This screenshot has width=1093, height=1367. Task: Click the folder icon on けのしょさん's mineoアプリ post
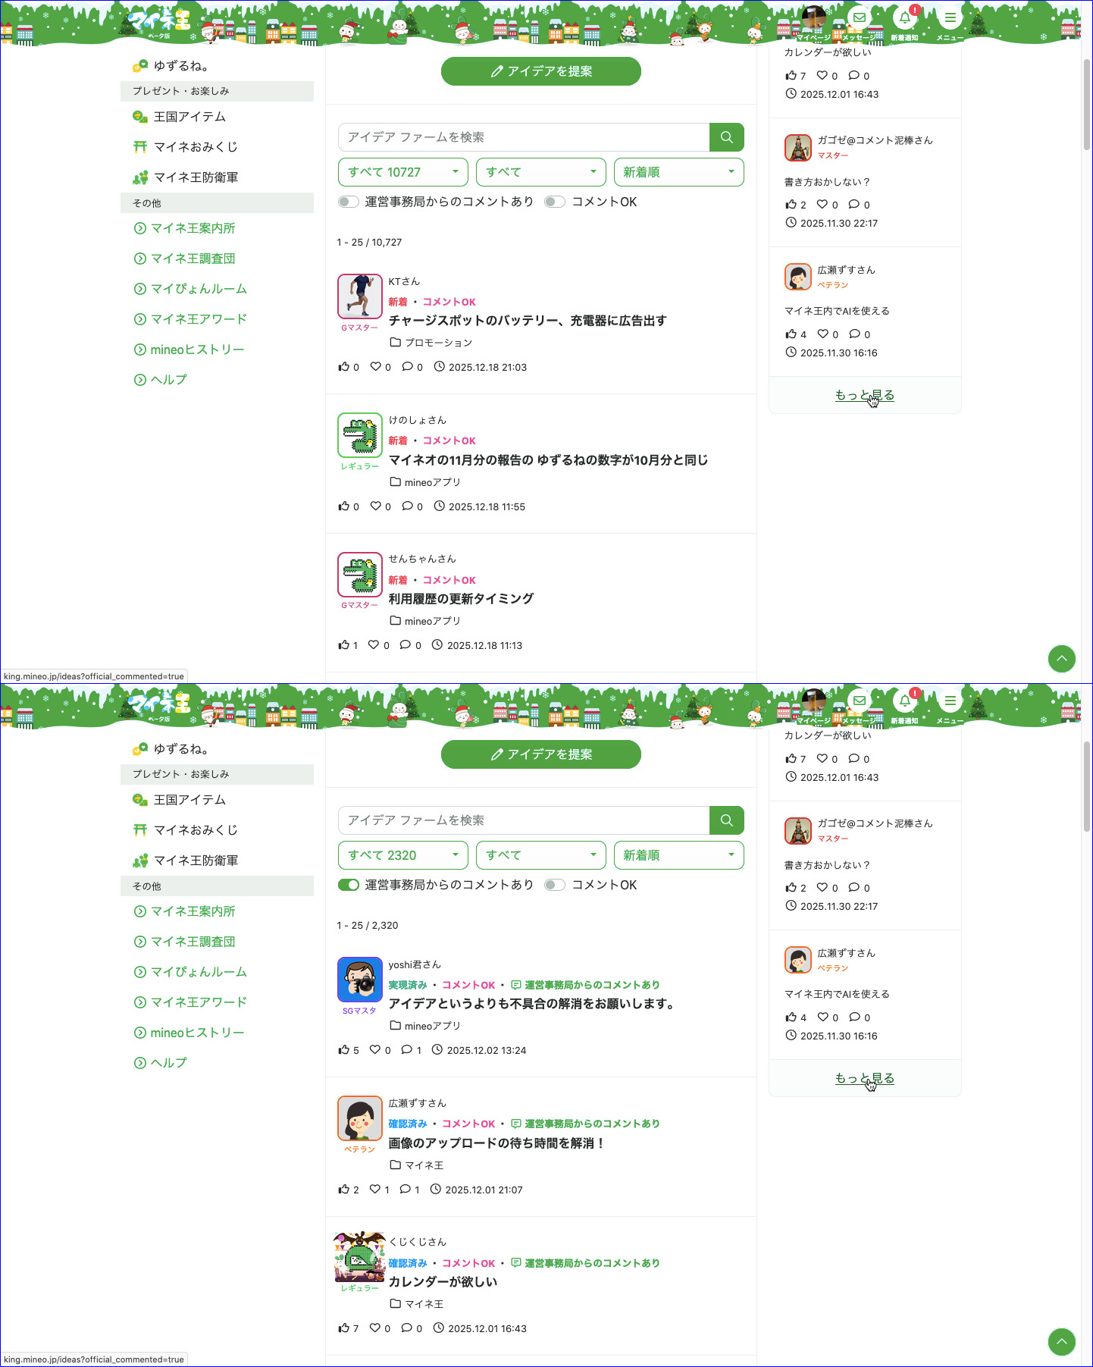tap(395, 482)
